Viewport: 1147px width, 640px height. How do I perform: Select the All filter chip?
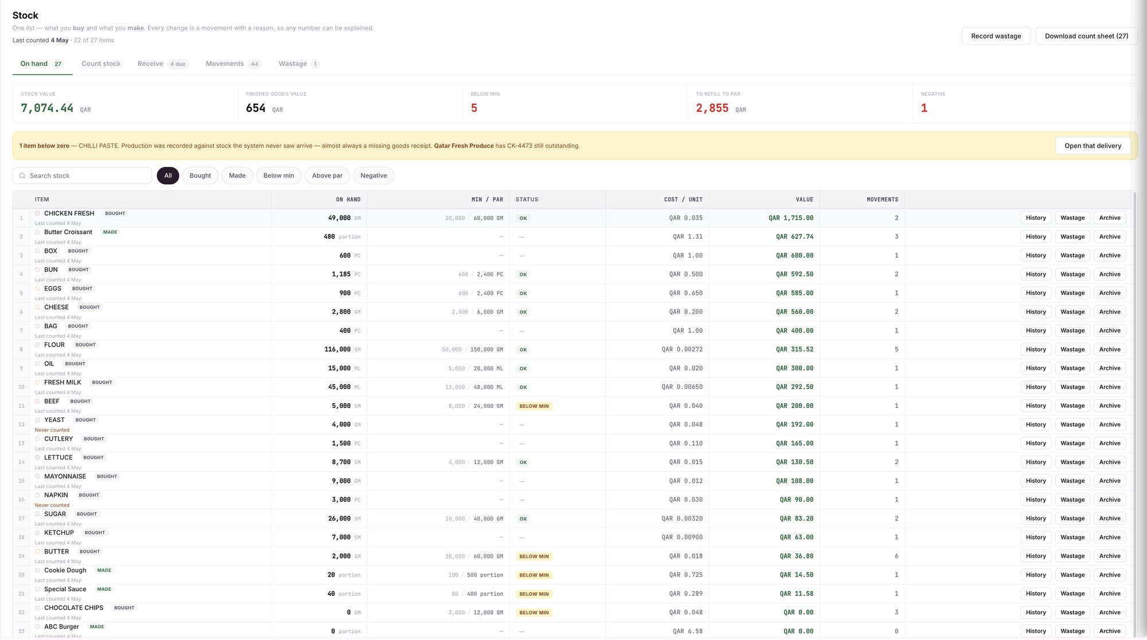[168, 175]
